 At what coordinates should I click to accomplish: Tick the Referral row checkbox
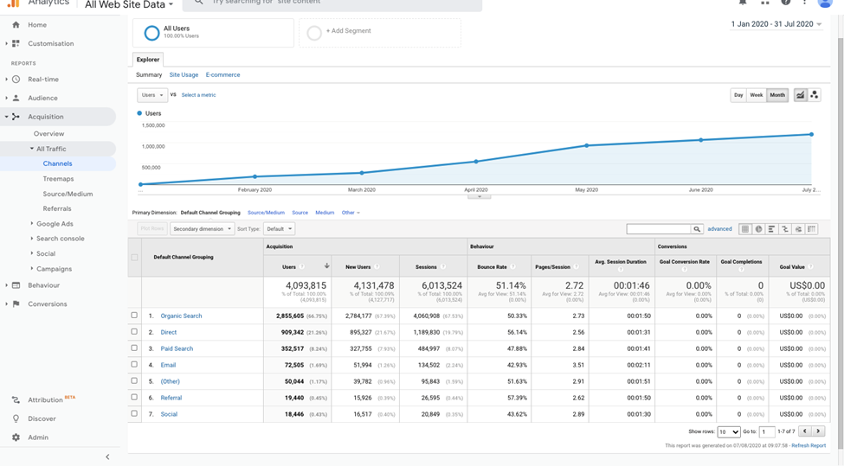(x=134, y=397)
